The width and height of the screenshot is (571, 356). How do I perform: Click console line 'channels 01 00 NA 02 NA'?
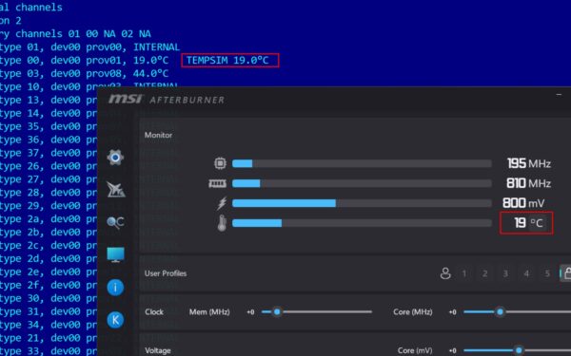coord(83,34)
